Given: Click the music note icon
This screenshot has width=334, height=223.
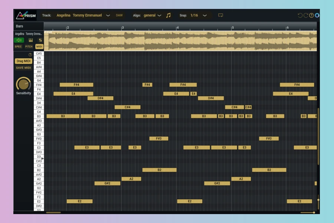Looking at the screenshot, I should 168,15.
